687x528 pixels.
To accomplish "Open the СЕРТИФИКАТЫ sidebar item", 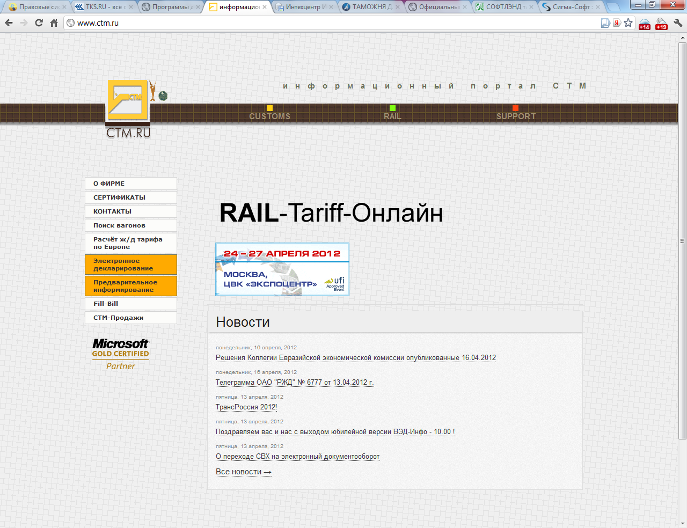I will tap(131, 197).
